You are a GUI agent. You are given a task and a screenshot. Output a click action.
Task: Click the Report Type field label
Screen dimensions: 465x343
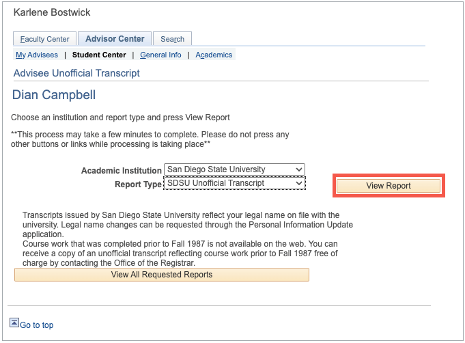click(x=137, y=184)
